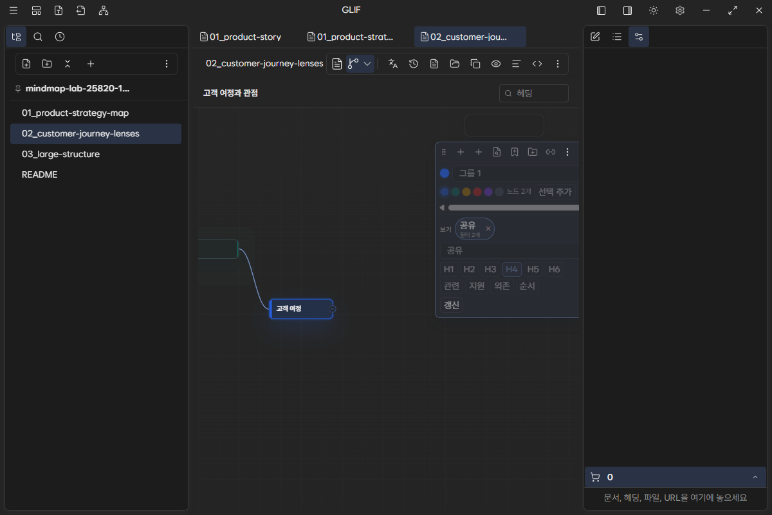Show the source code view icon
The image size is (772, 515).
point(537,64)
